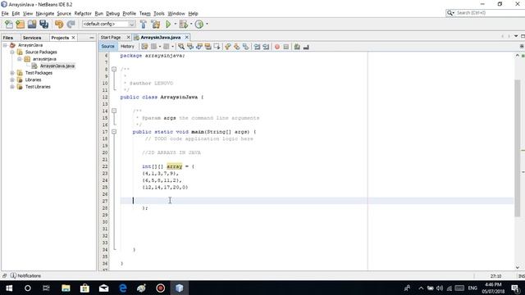The height and width of the screenshot is (295, 525).
Task: Click the Profile Project icon
Action: (x=199, y=24)
